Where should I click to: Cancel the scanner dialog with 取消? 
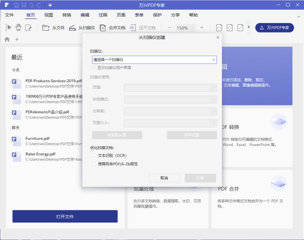164,178
